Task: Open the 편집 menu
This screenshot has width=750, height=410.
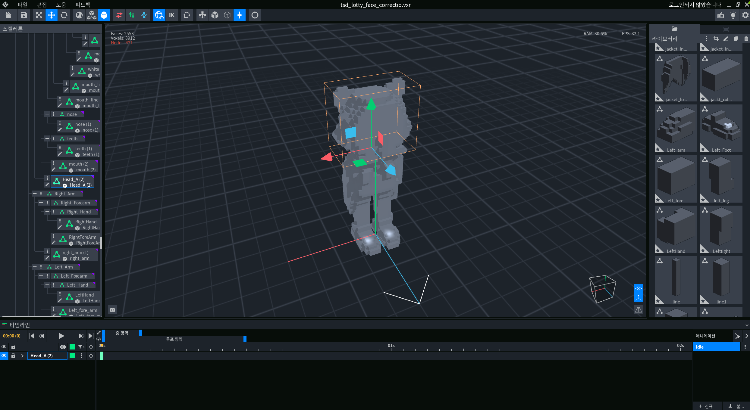Action: tap(42, 5)
